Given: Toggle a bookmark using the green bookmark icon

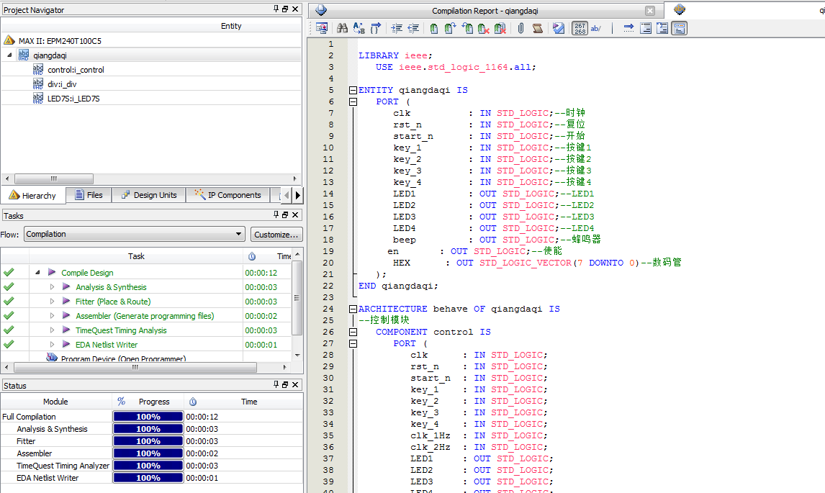Looking at the screenshot, I should 433,29.
